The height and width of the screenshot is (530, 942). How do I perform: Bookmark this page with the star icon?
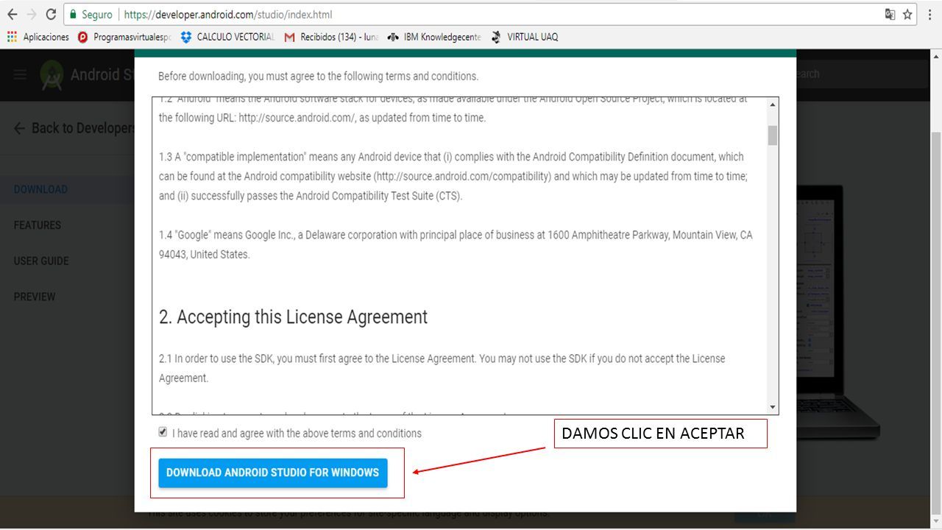(907, 14)
